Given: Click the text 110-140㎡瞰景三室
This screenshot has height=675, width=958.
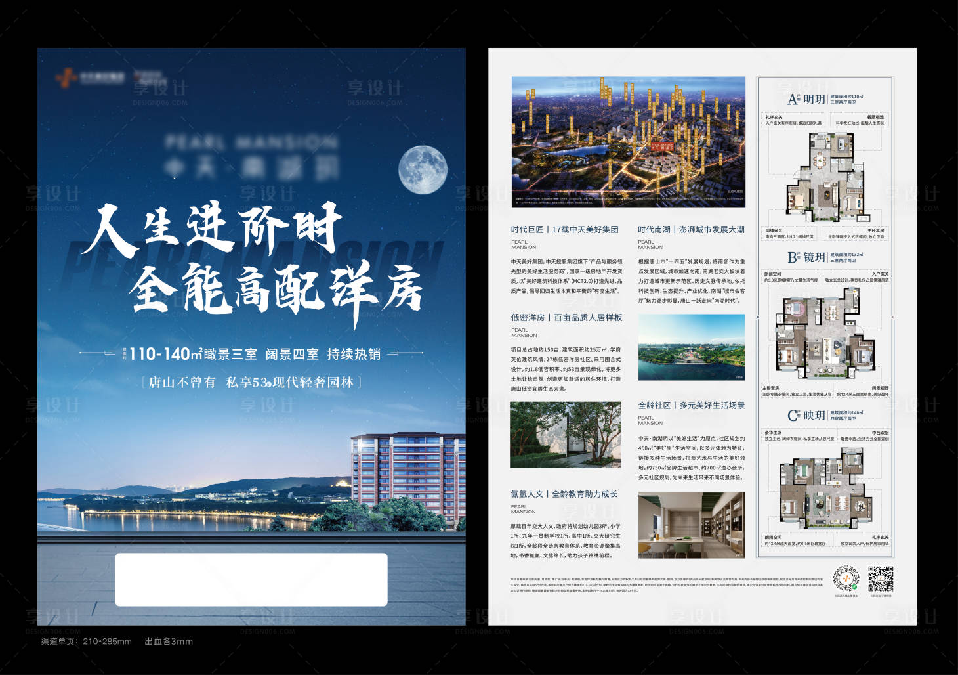Looking at the screenshot, I should (x=193, y=354).
